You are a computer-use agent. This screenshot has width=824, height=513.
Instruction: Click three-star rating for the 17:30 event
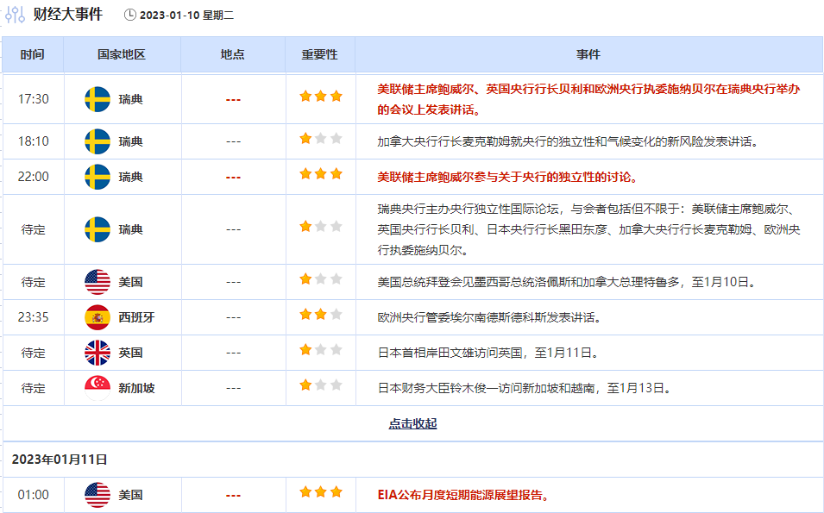pos(320,97)
